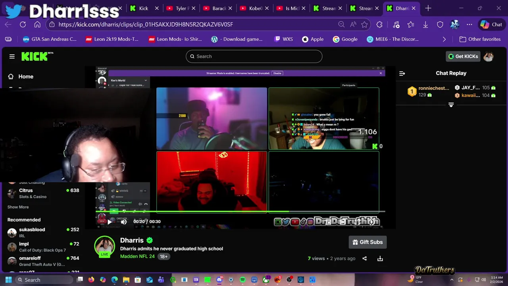Activate Read aloud icon
Viewport: 508px width, 286px height.
353,25
